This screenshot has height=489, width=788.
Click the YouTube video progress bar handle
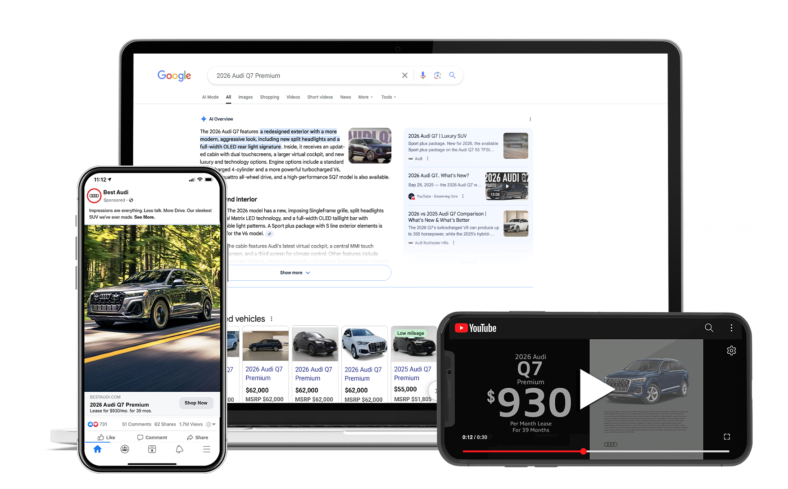(583, 451)
